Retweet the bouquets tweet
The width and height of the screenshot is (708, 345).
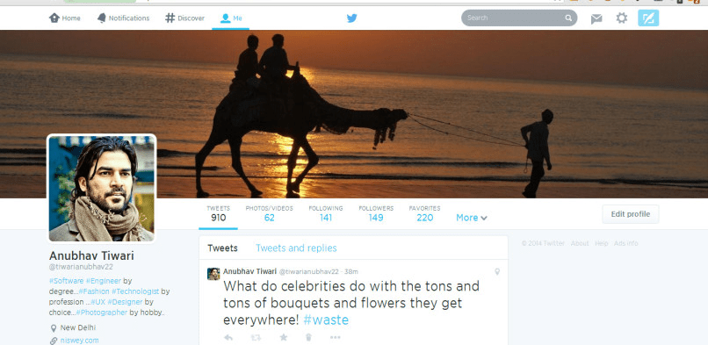[x=256, y=337]
